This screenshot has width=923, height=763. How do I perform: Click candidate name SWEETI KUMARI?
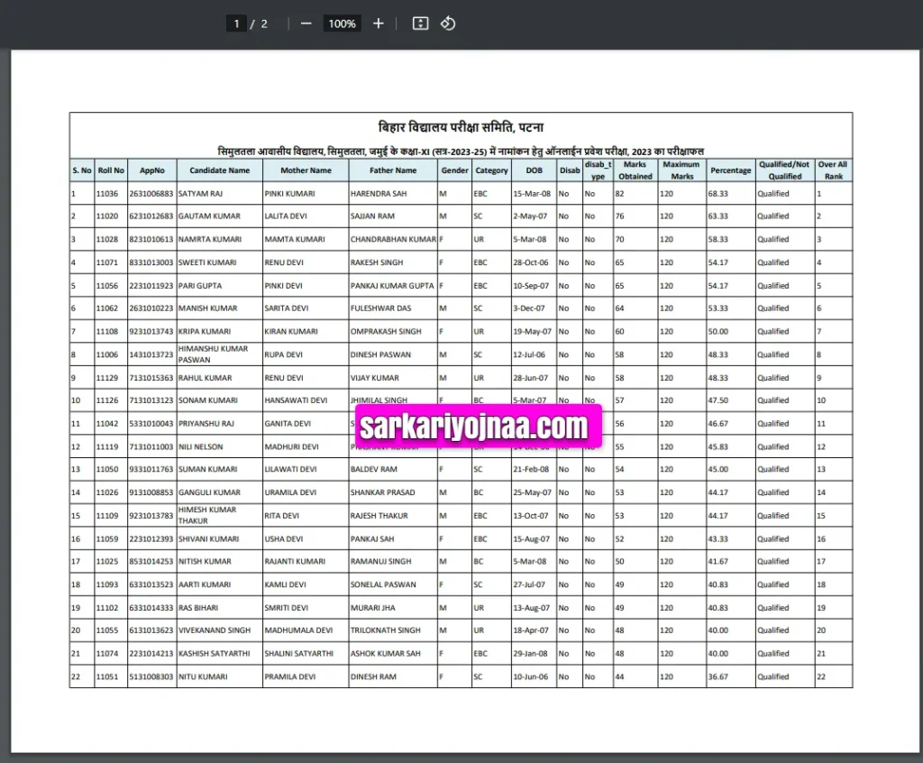[x=207, y=262]
